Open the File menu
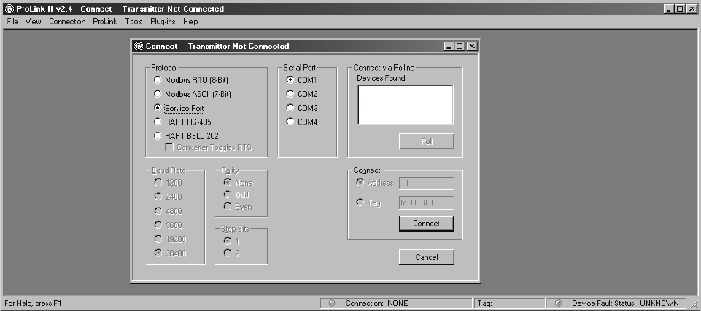 click(12, 21)
